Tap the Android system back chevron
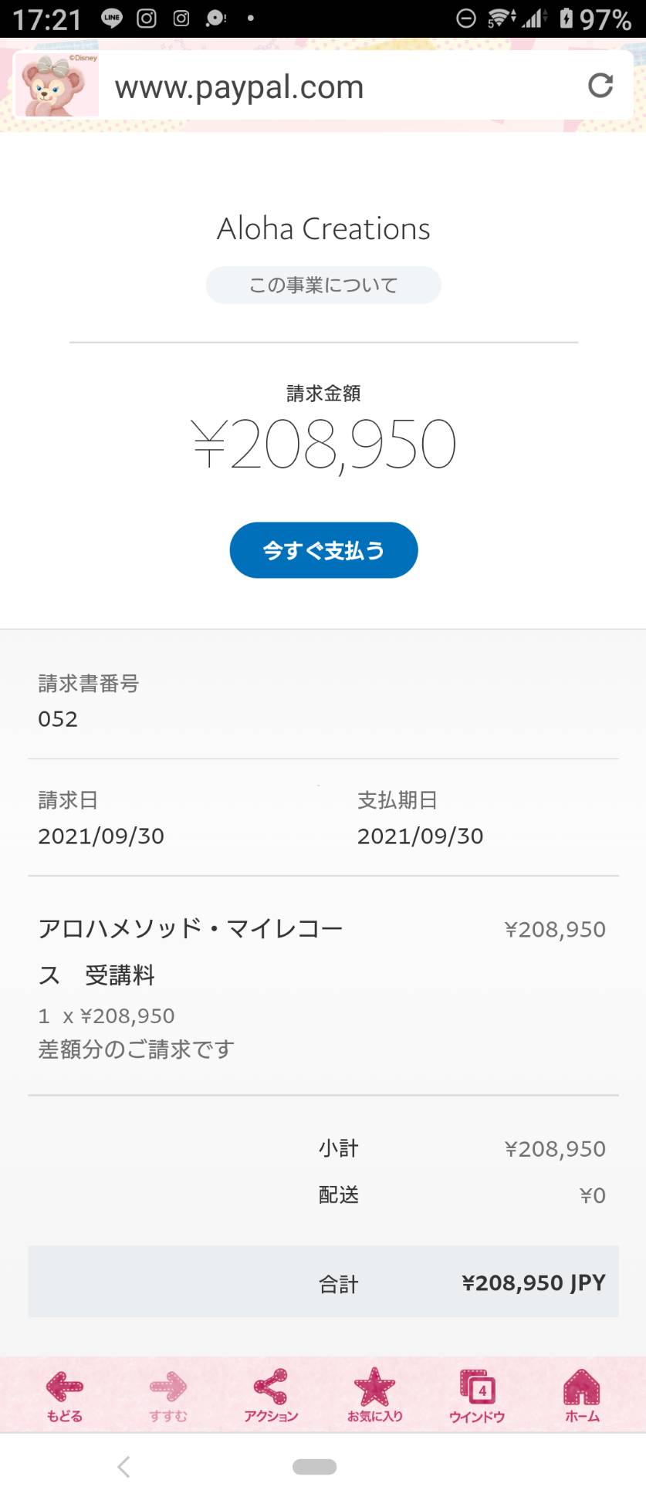646x1507 pixels. [123, 1467]
